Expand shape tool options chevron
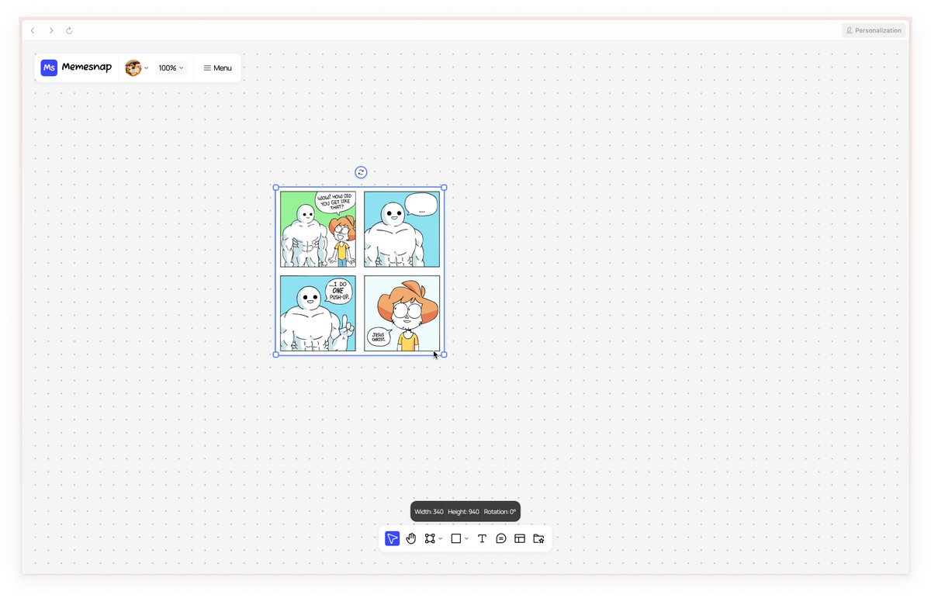 (467, 538)
